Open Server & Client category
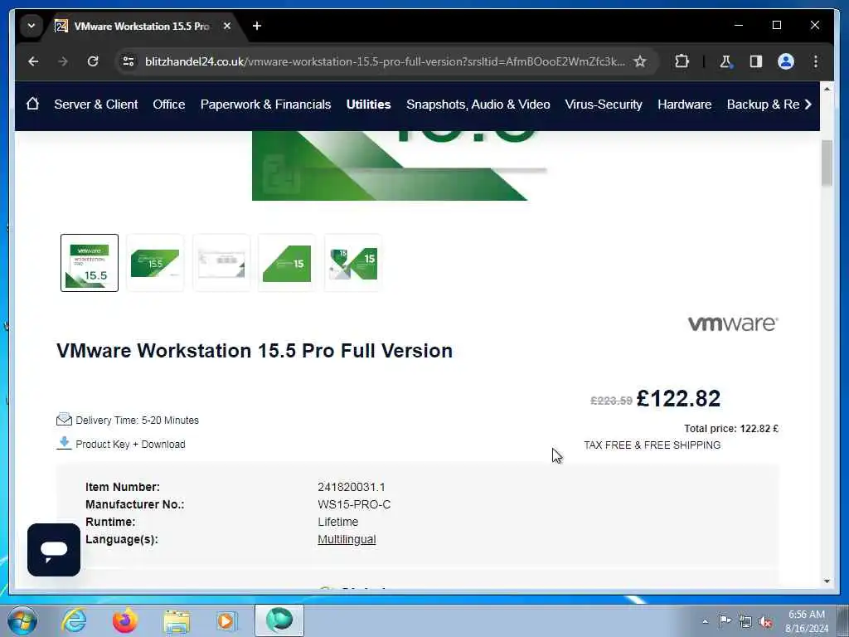This screenshot has height=637, width=849. pos(96,105)
